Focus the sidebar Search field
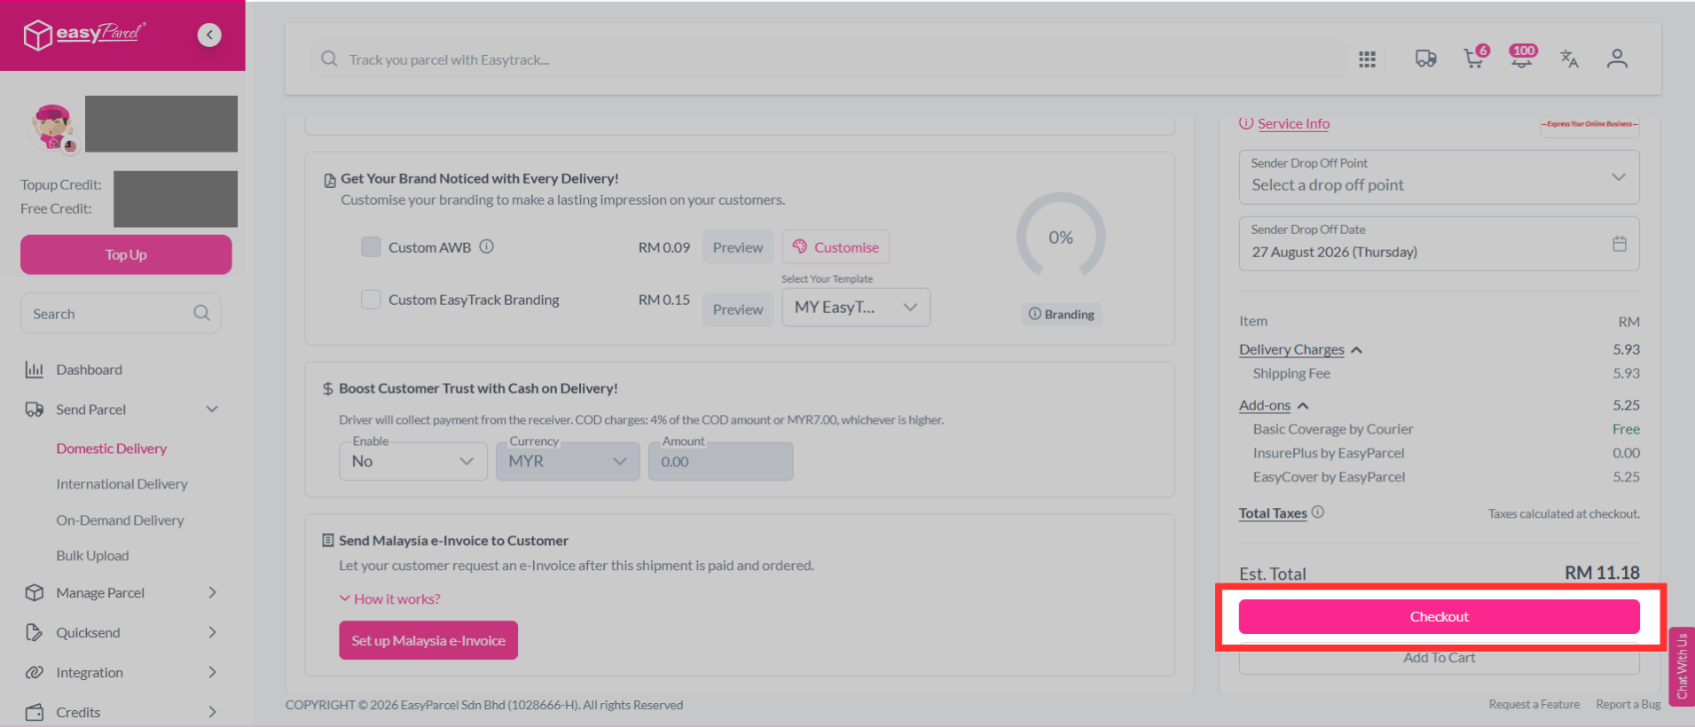 (x=121, y=313)
